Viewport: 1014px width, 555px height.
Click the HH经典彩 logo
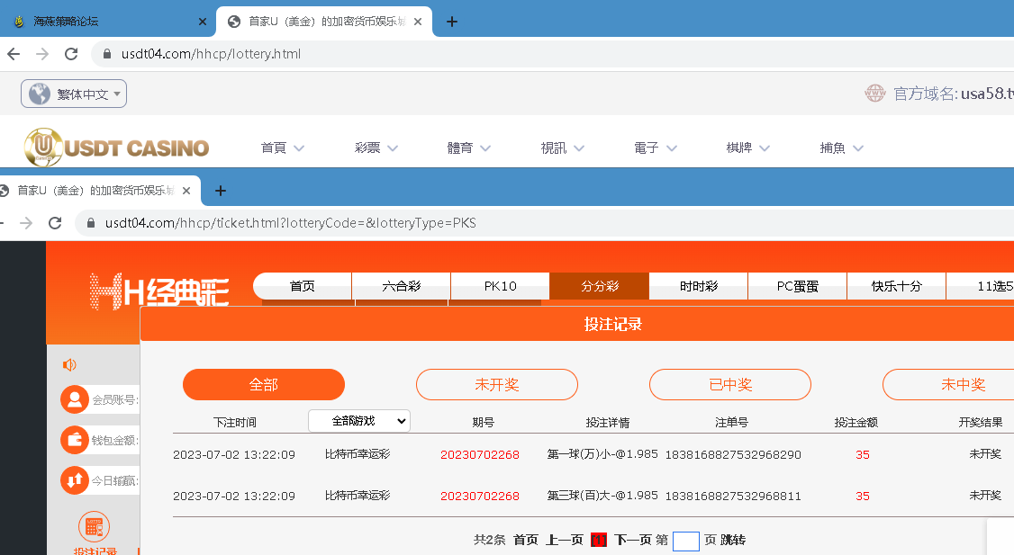click(159, 292)
